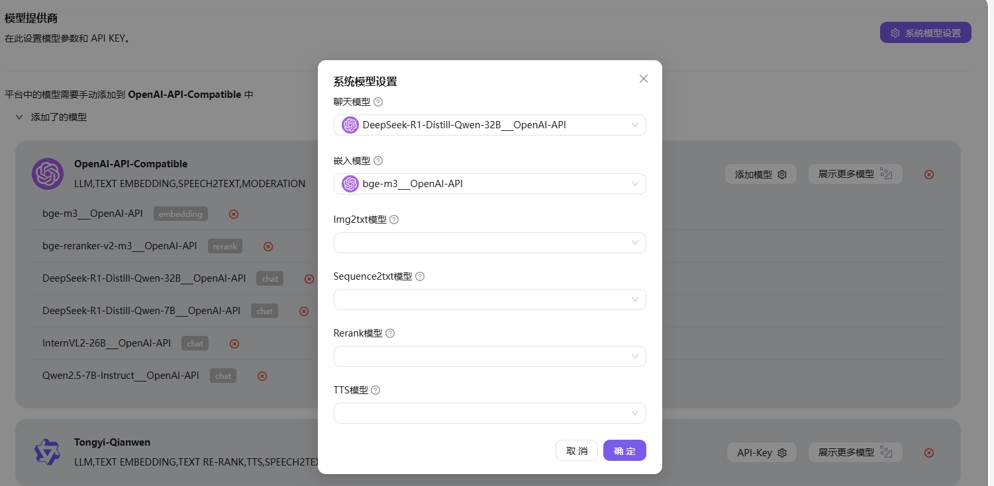
Task: Remove the bge-m3__OpenAI-API model
Action: point(234,214)
